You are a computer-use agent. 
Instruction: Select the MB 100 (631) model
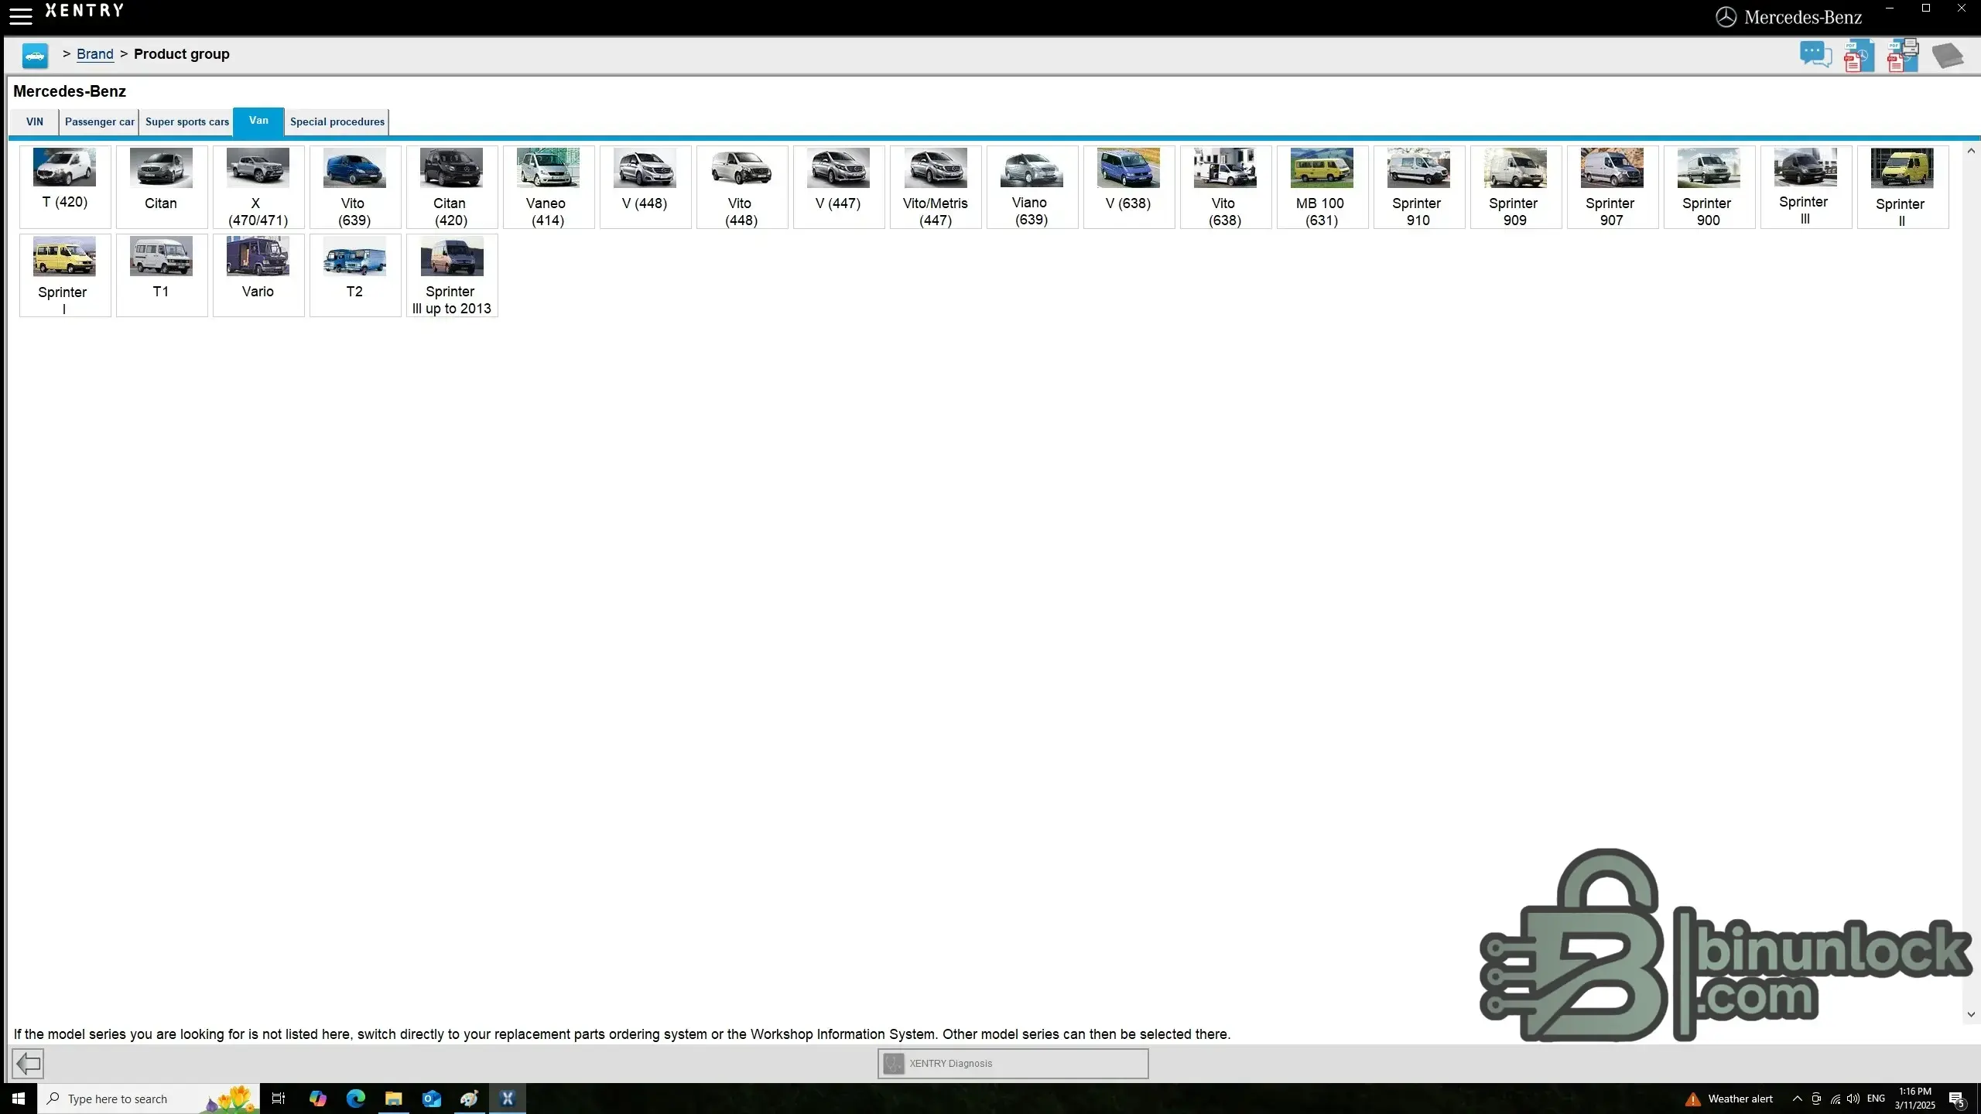click(1322, 187)
